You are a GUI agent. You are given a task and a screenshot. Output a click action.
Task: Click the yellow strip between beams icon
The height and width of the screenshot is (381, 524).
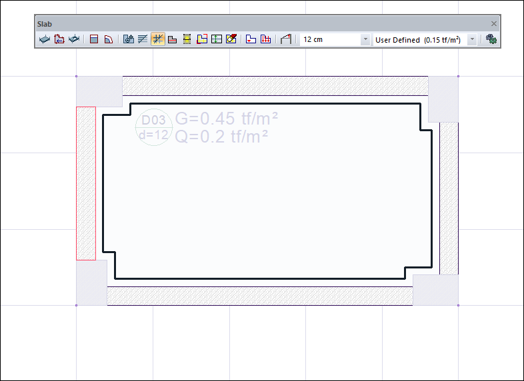point(187,39)
